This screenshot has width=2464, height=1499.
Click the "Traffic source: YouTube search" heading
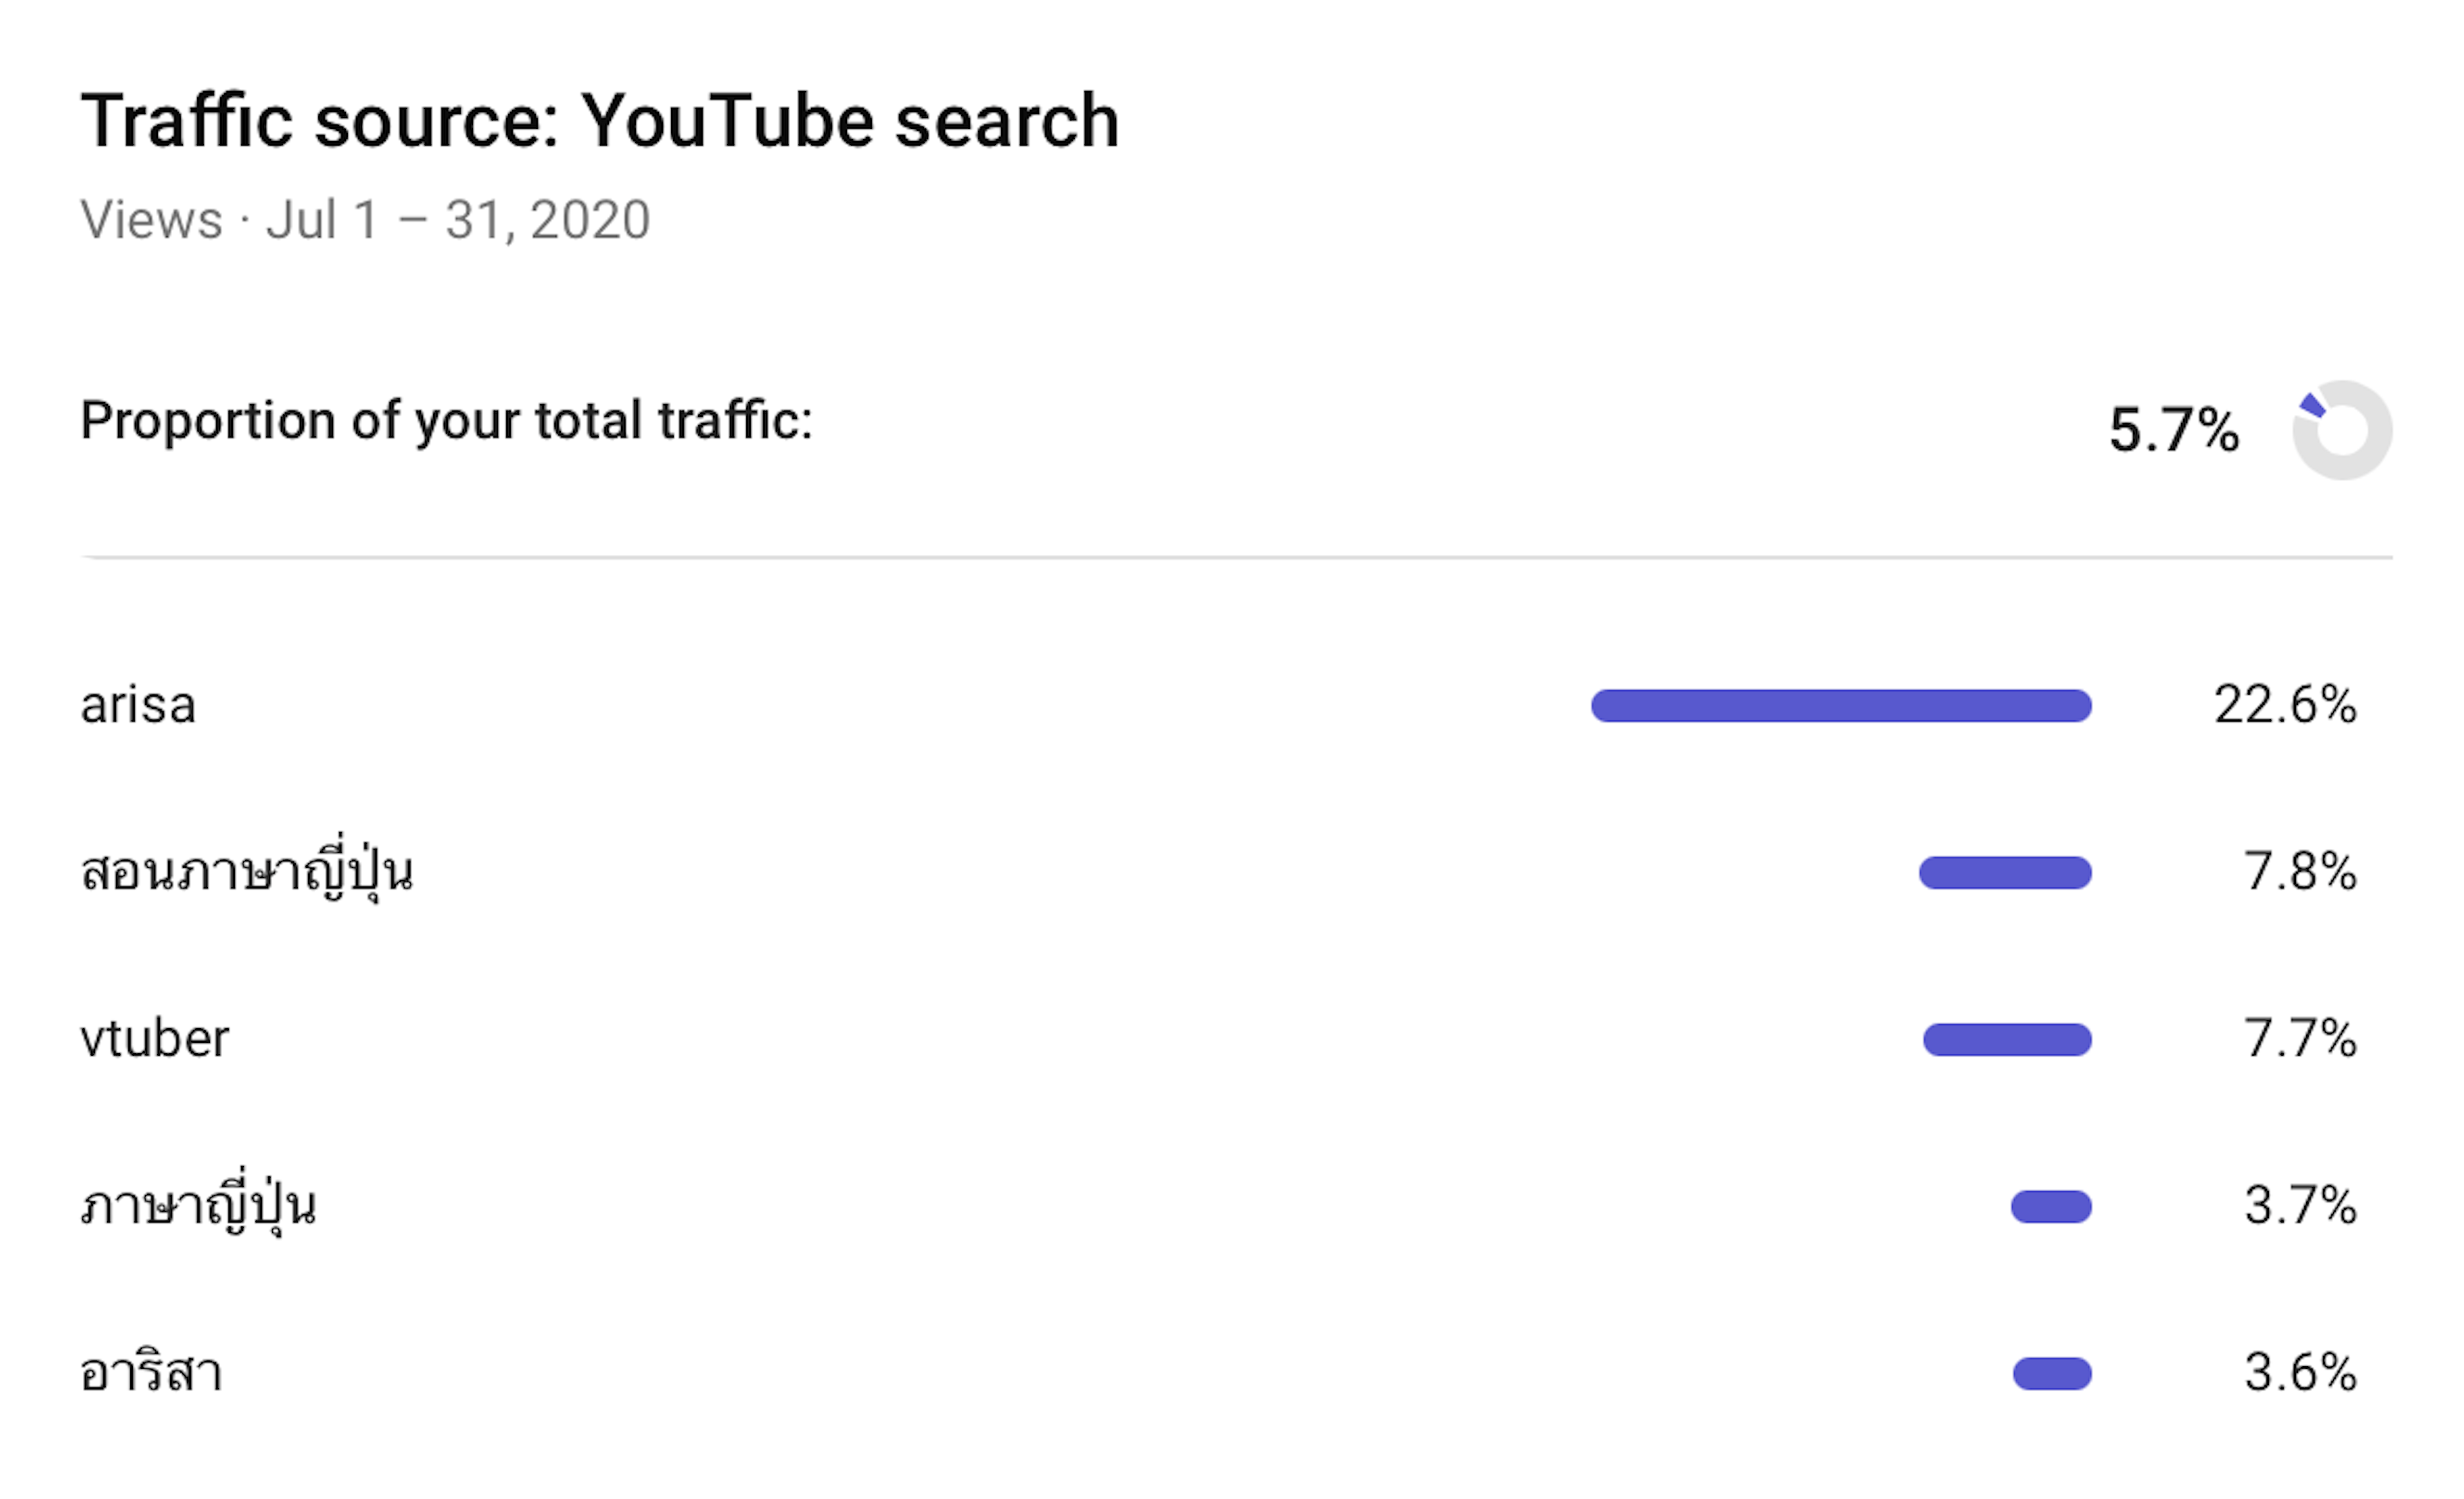[x=599, y=121]
